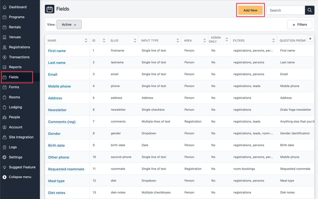Viewport: 318px width, 199px height.
Task: Click into the Search input field
Action: tap(286, 10)
